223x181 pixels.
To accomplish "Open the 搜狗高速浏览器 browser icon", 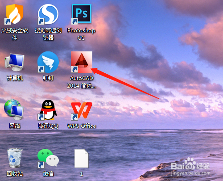I will point(48,14).
